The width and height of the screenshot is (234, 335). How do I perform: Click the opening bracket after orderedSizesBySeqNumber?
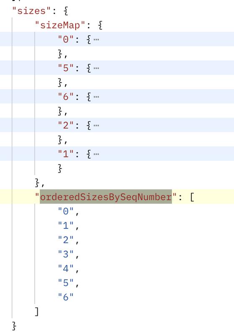(192, 197)
